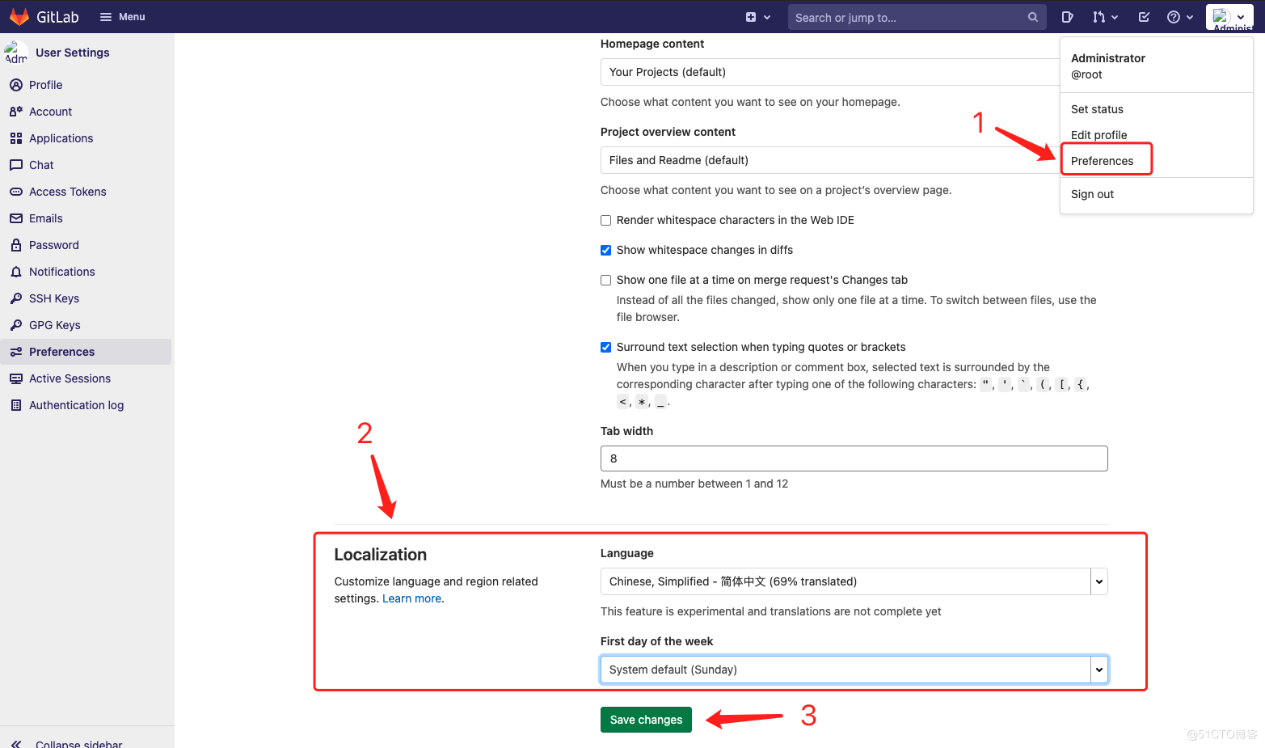The height and width of the screenshot is (748, 1265).
Task: Click the Account icon in sidebar
Action: 16,112
